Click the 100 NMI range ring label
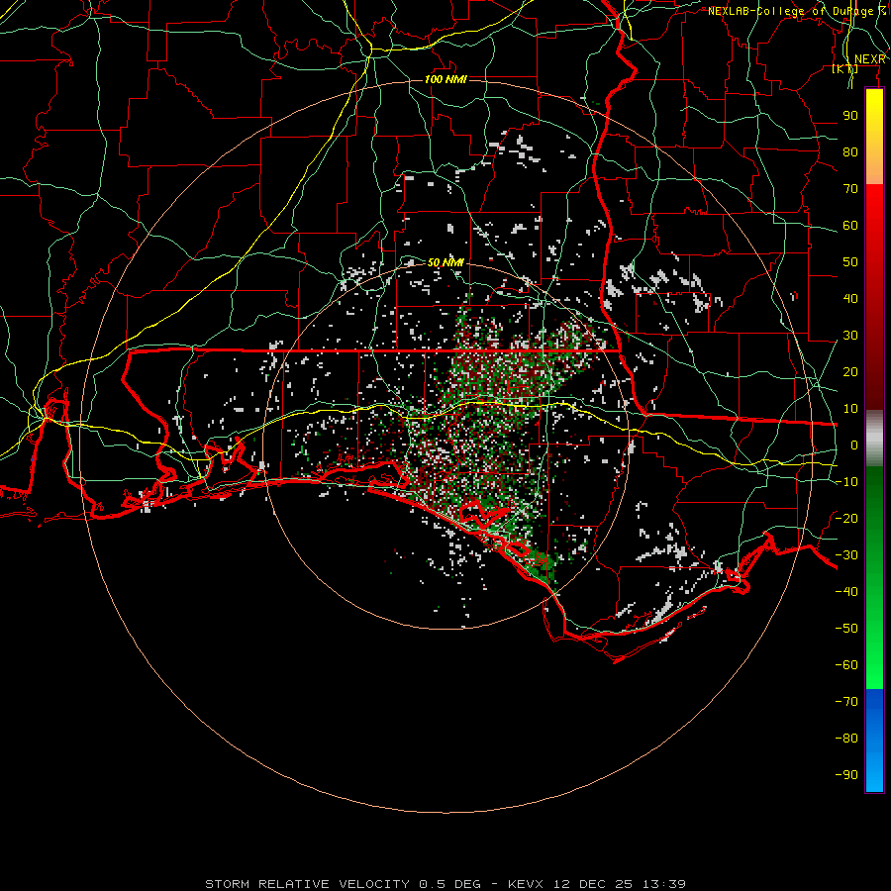The image size is (891, 891). pos(445,79)
